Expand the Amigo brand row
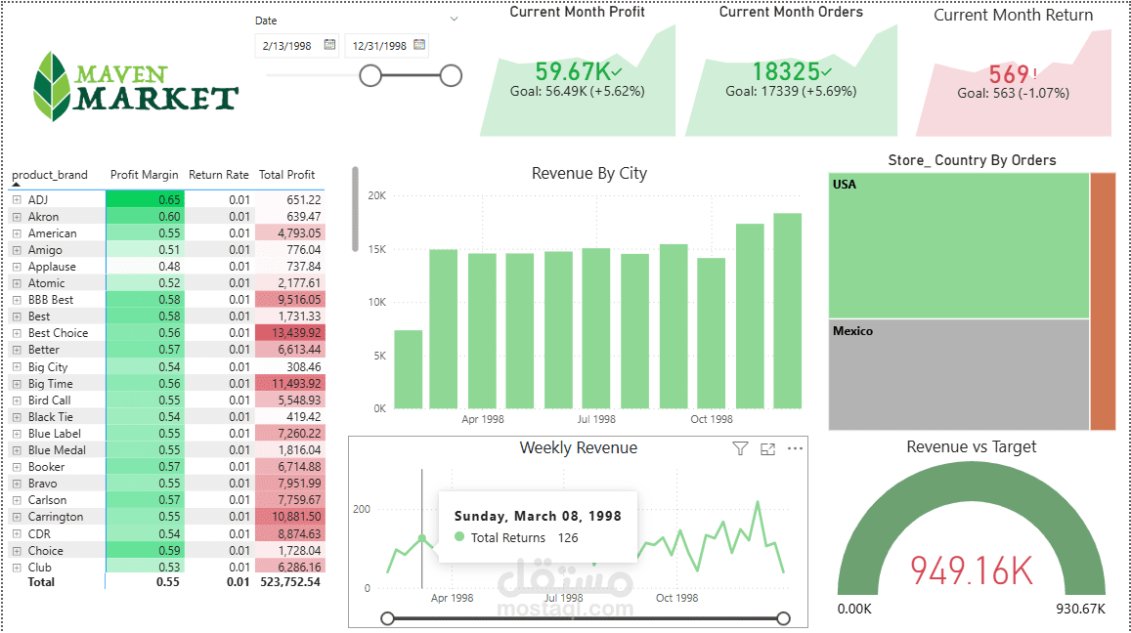 17,249
